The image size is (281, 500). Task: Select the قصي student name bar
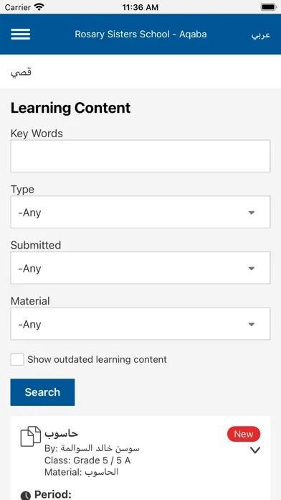coord(140,72)
